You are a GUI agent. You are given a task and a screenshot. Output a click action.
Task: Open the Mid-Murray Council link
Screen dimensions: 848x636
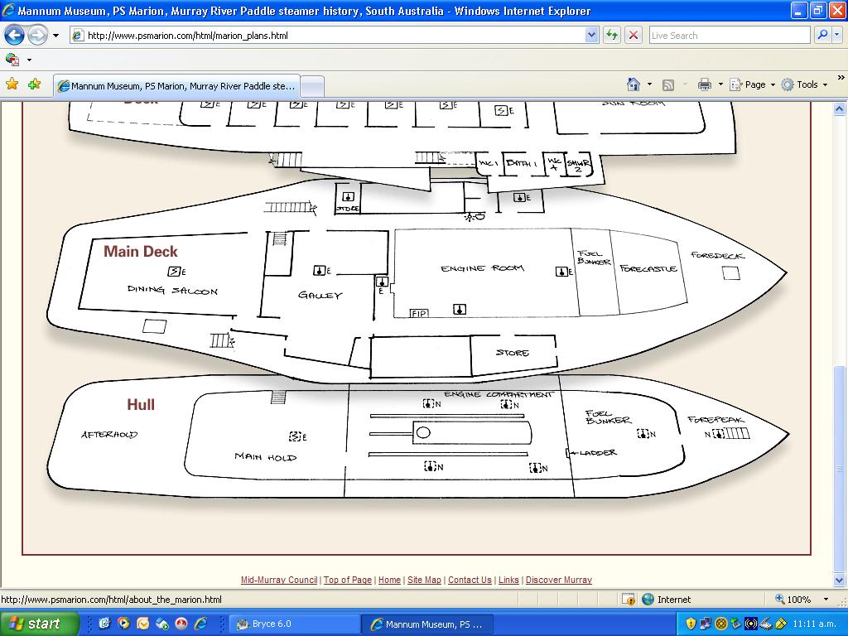pyautogui.click(x=279, y=580)
